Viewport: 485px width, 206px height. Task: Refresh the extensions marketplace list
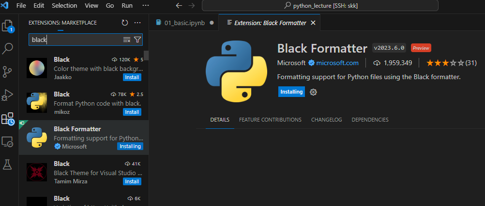coord(125,23)
